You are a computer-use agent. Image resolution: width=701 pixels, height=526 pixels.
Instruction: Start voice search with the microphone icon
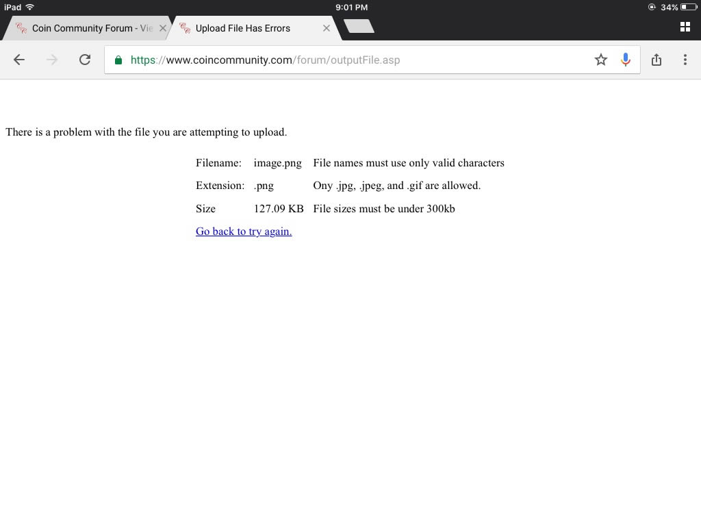(626, 60)
